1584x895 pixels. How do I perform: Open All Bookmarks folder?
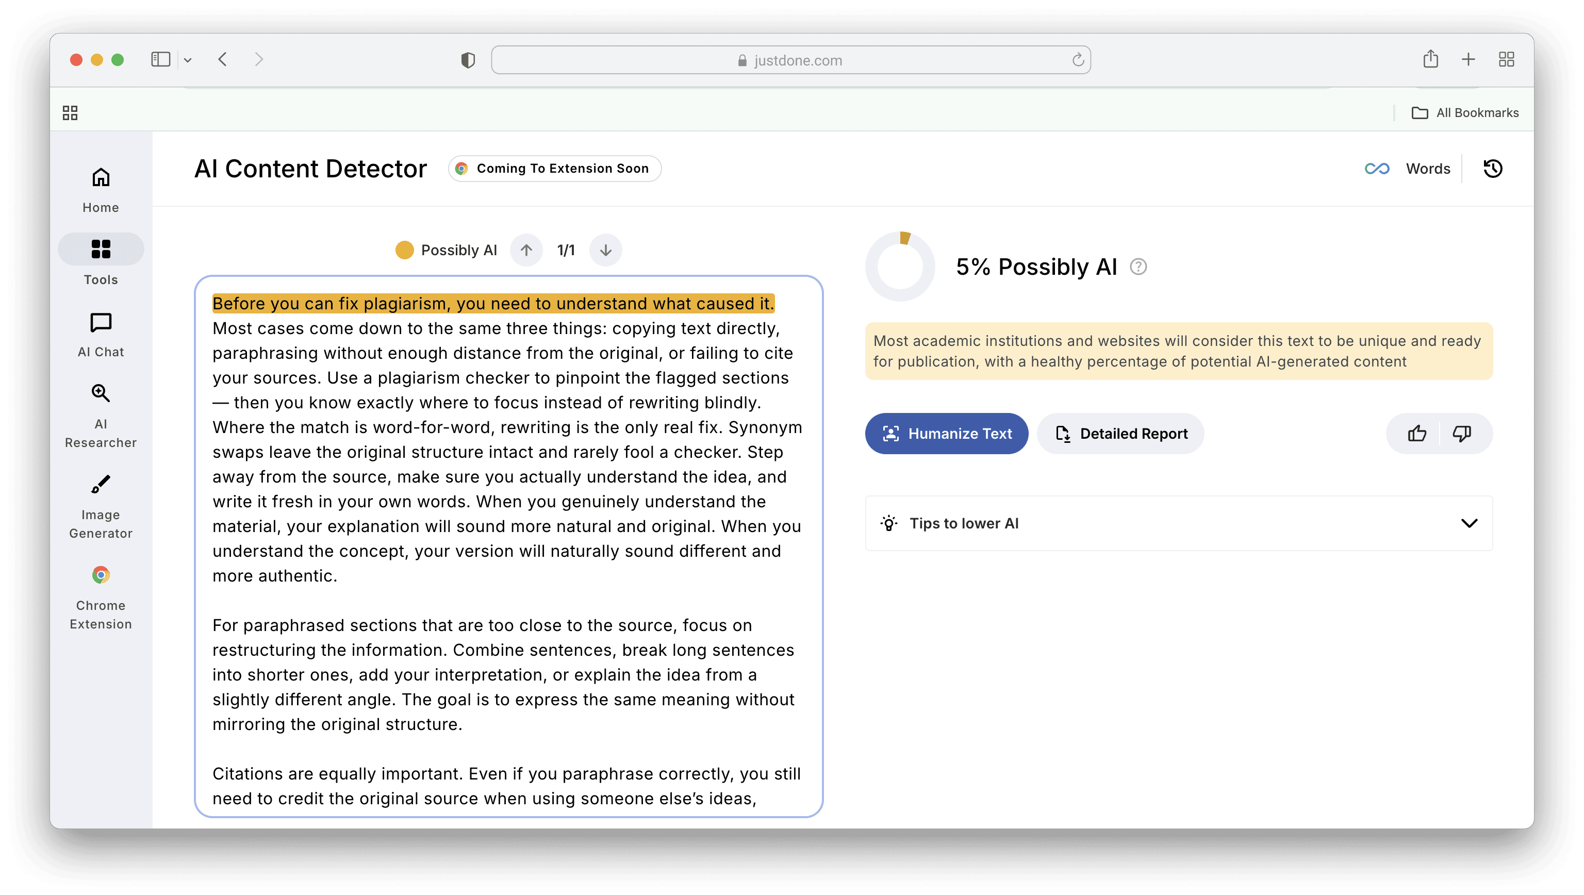pyautogui.click(x=1465, y=112)
